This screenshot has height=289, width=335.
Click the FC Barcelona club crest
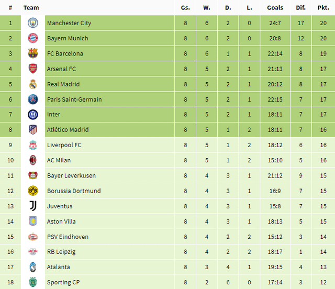point(33,53)
